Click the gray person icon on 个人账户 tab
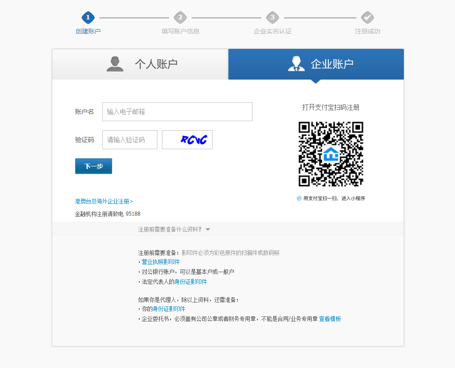455x368 pixels. 115,64
